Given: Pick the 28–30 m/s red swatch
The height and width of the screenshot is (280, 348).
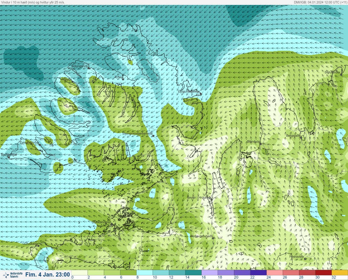Looking at the screenshot, I should pos(307,273).
